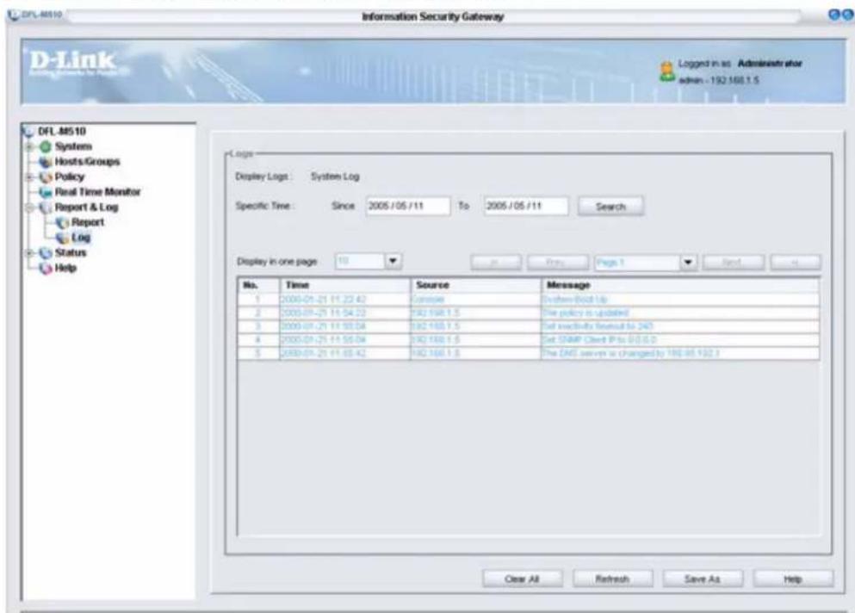This screenshot has height=613, width=855.
Task: Click the D-Link logo in banner
Action: tap(73, 63)
